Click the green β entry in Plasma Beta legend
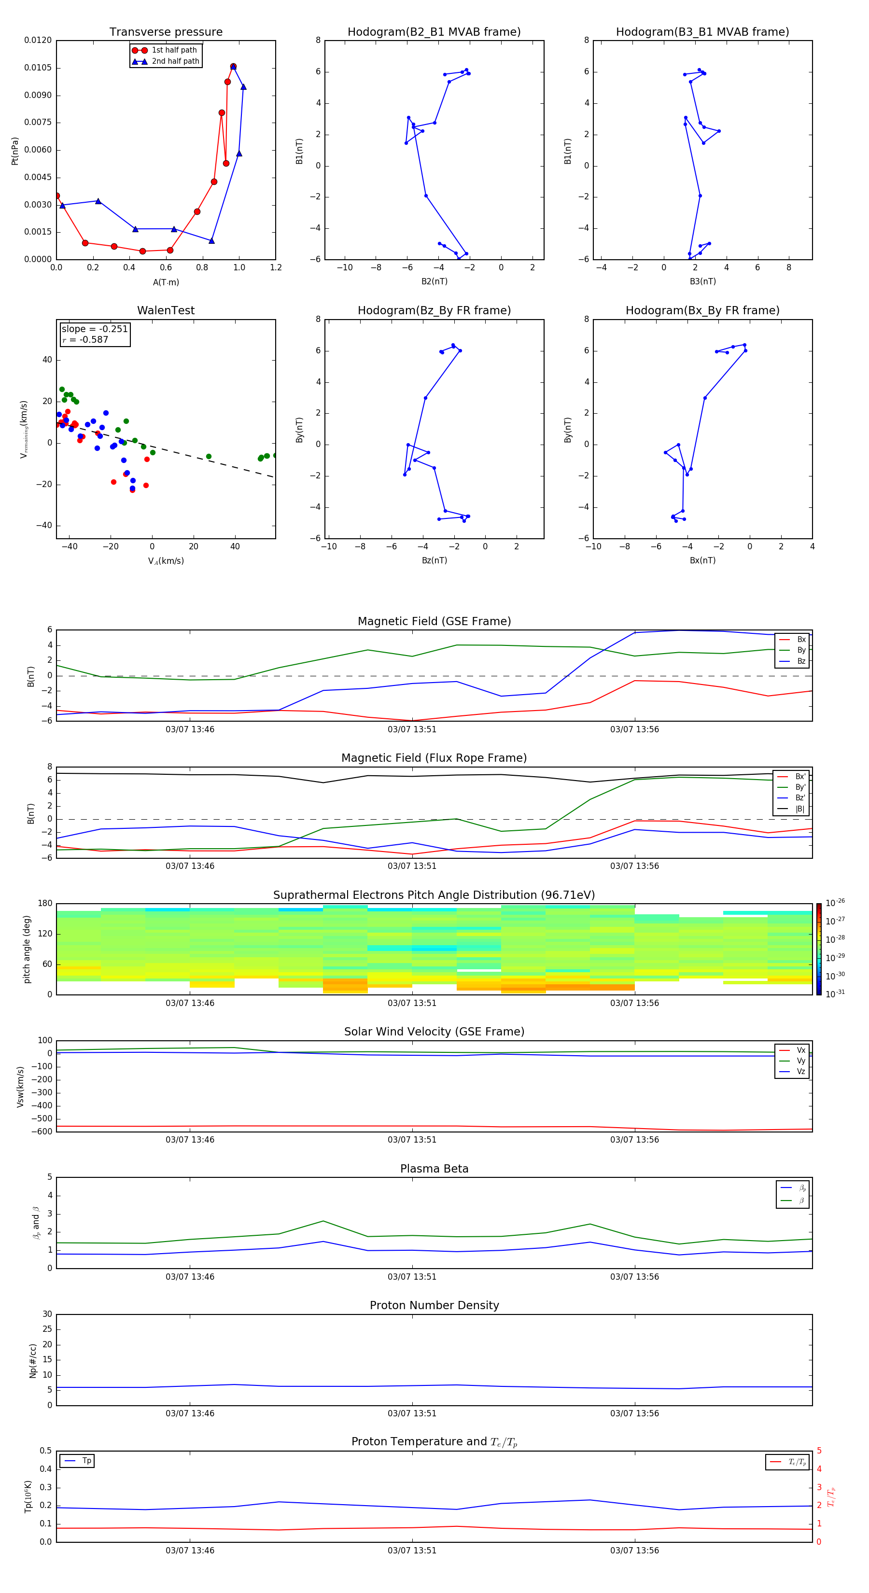The height and width of the screenshot is (1593, 869). [793, 1201]
